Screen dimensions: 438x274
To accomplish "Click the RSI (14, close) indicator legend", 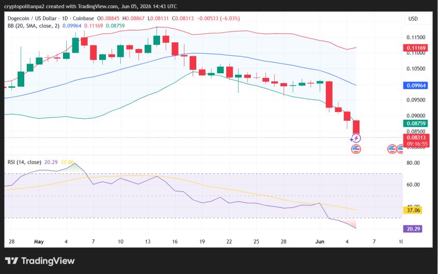I will pyautogui.click(x=24, y=162).
